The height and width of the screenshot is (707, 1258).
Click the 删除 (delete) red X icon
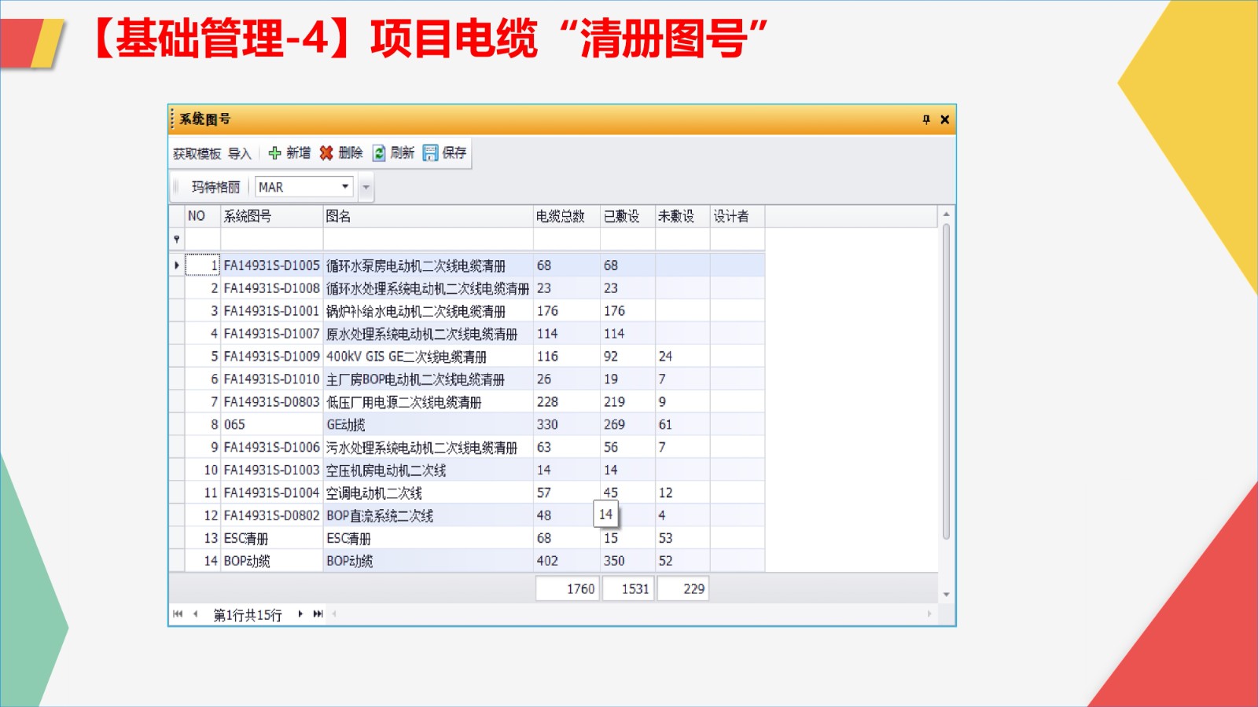point(326,153)
